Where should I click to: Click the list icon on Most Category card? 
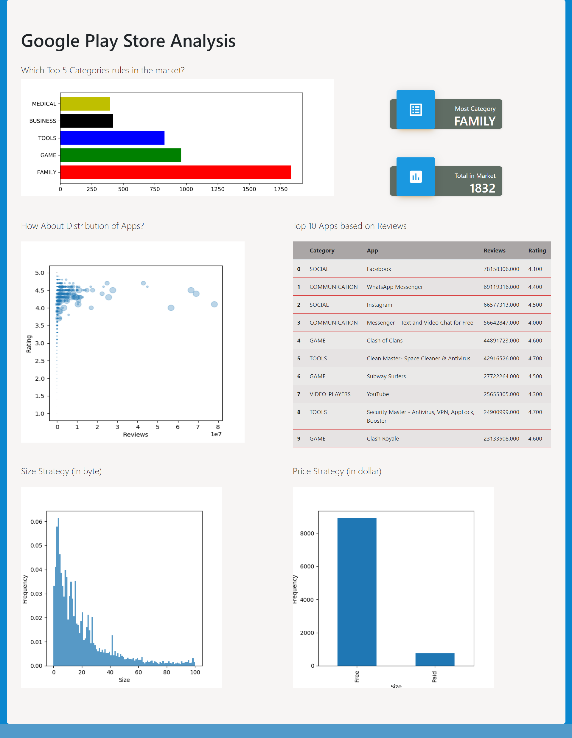pos(415,110)
